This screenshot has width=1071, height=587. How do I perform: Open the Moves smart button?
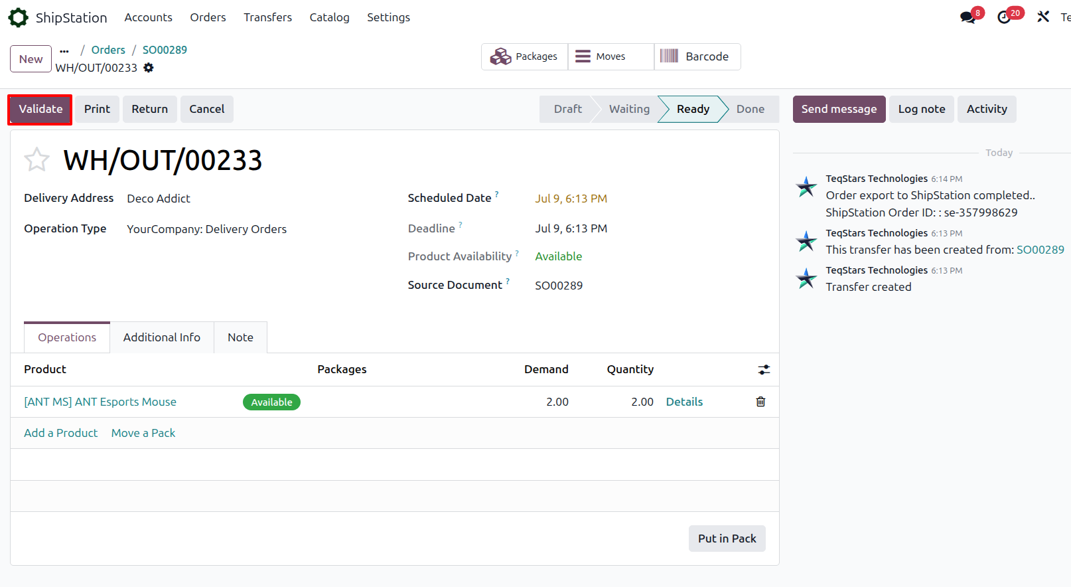(610, 56)
